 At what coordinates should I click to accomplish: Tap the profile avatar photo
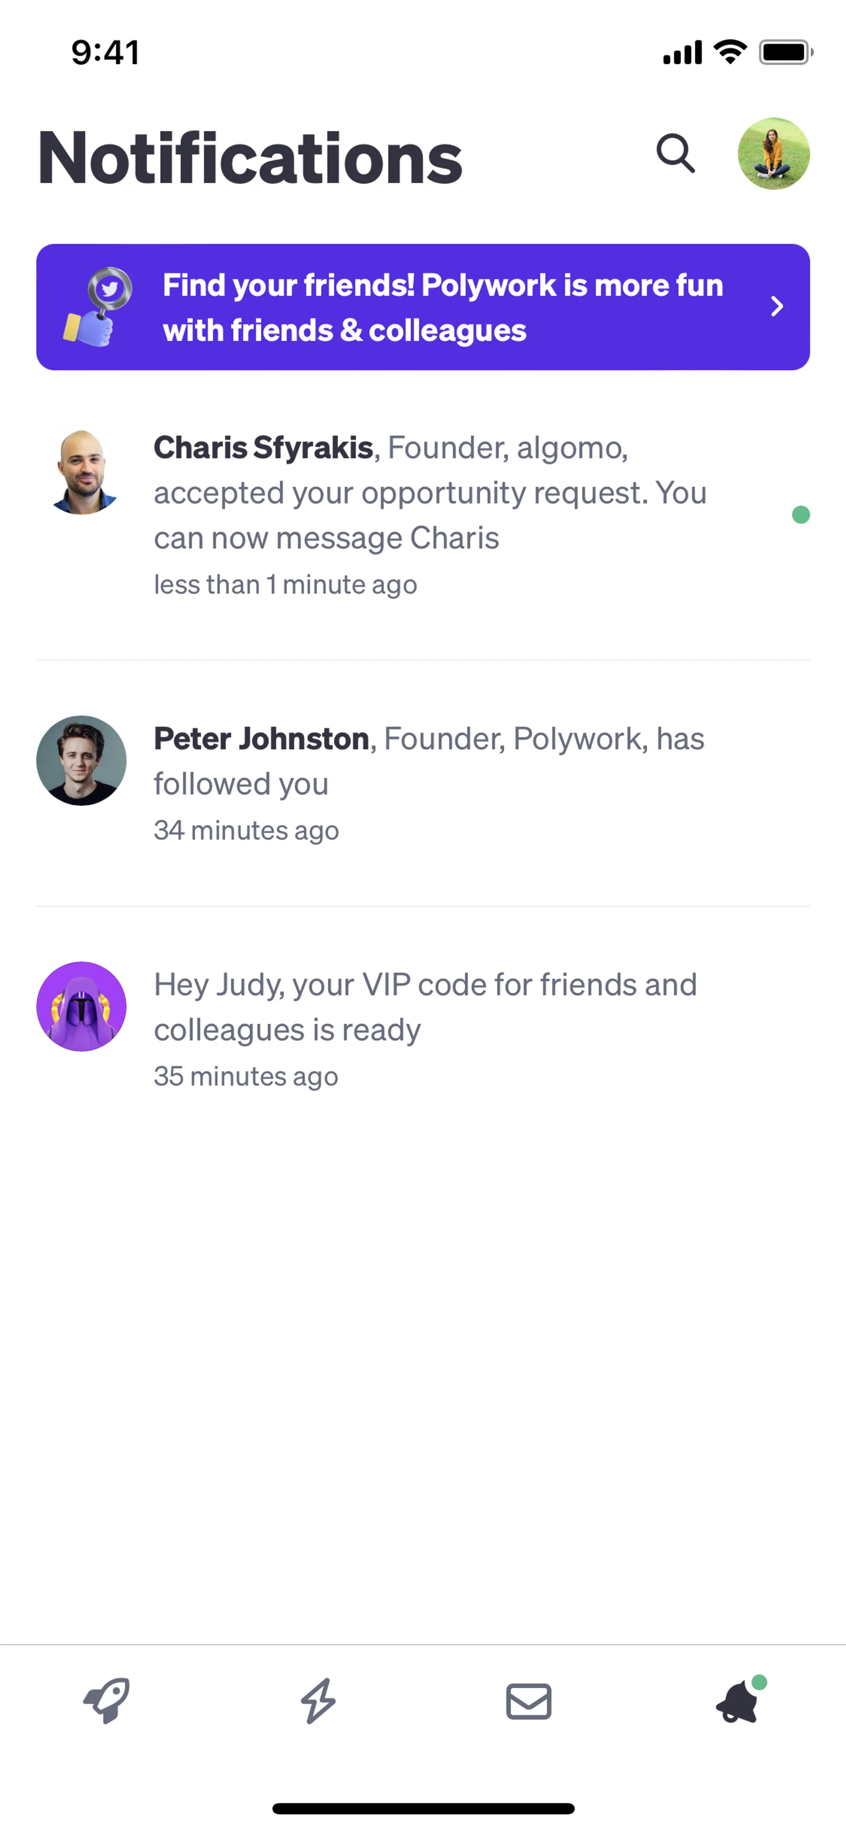773,154
